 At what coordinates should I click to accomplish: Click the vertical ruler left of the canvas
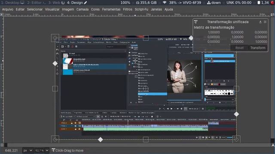(x=2, y=80)
